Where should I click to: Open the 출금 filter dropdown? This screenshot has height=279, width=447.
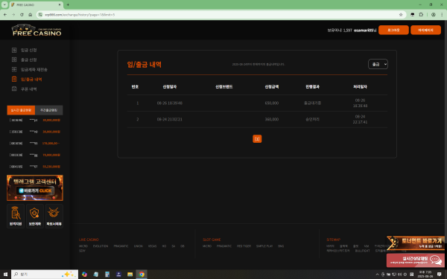click(x=378, y=64)
